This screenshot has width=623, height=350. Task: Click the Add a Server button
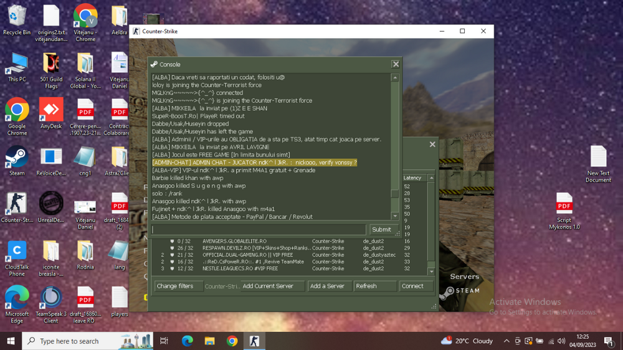330,286
